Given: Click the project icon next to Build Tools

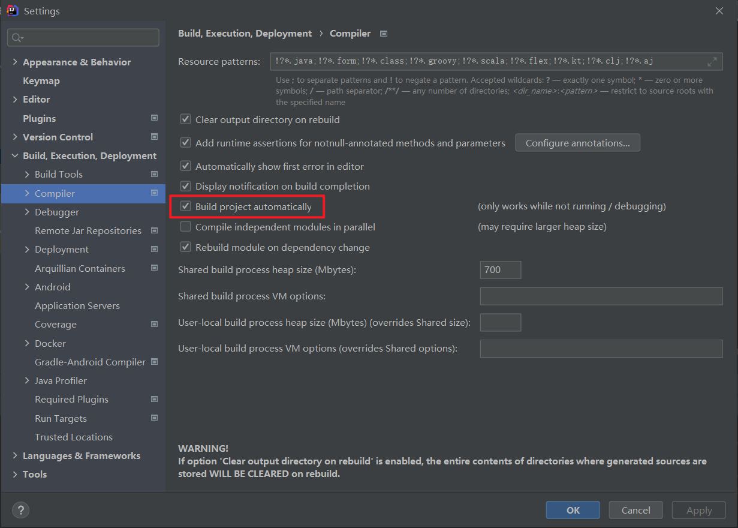Looking at the screenshot, I should [154, 174].
